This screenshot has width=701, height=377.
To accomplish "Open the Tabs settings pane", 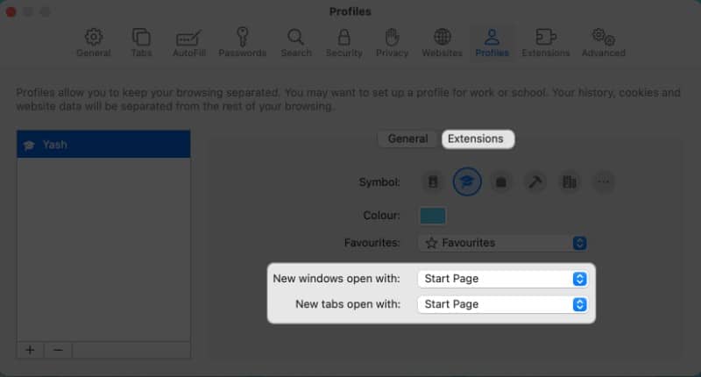I will pos(140,41).
